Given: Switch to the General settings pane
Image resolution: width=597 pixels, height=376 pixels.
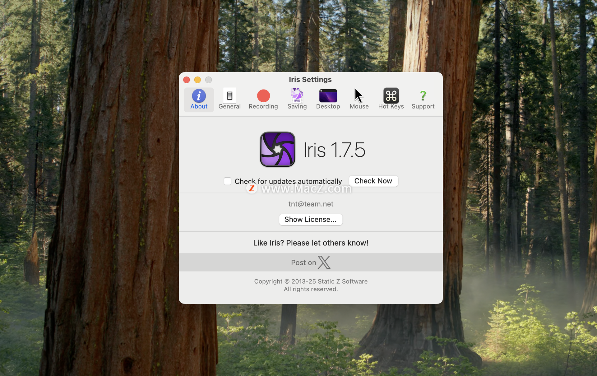Looking at the screenshot, I should (229, 100).
